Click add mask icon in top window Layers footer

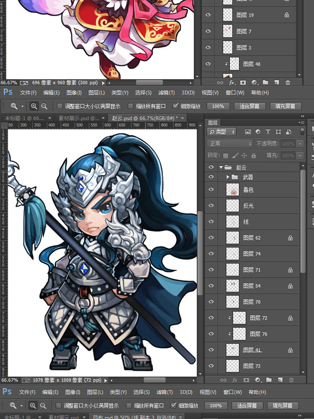point(243,82)
